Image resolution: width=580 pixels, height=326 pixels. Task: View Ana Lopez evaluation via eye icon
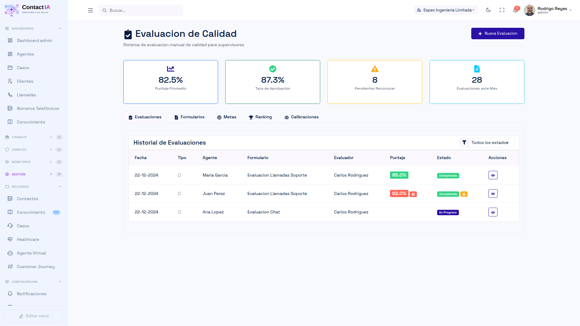[493, 212]
